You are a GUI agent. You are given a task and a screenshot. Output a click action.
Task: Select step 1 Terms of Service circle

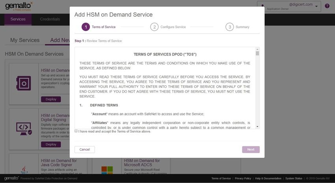pos(86,27)
